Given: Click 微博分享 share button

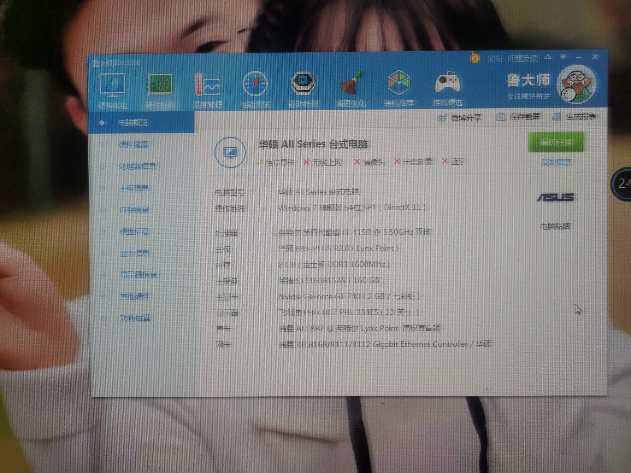Looking at the screenshot, I should [x=459, y=118].
